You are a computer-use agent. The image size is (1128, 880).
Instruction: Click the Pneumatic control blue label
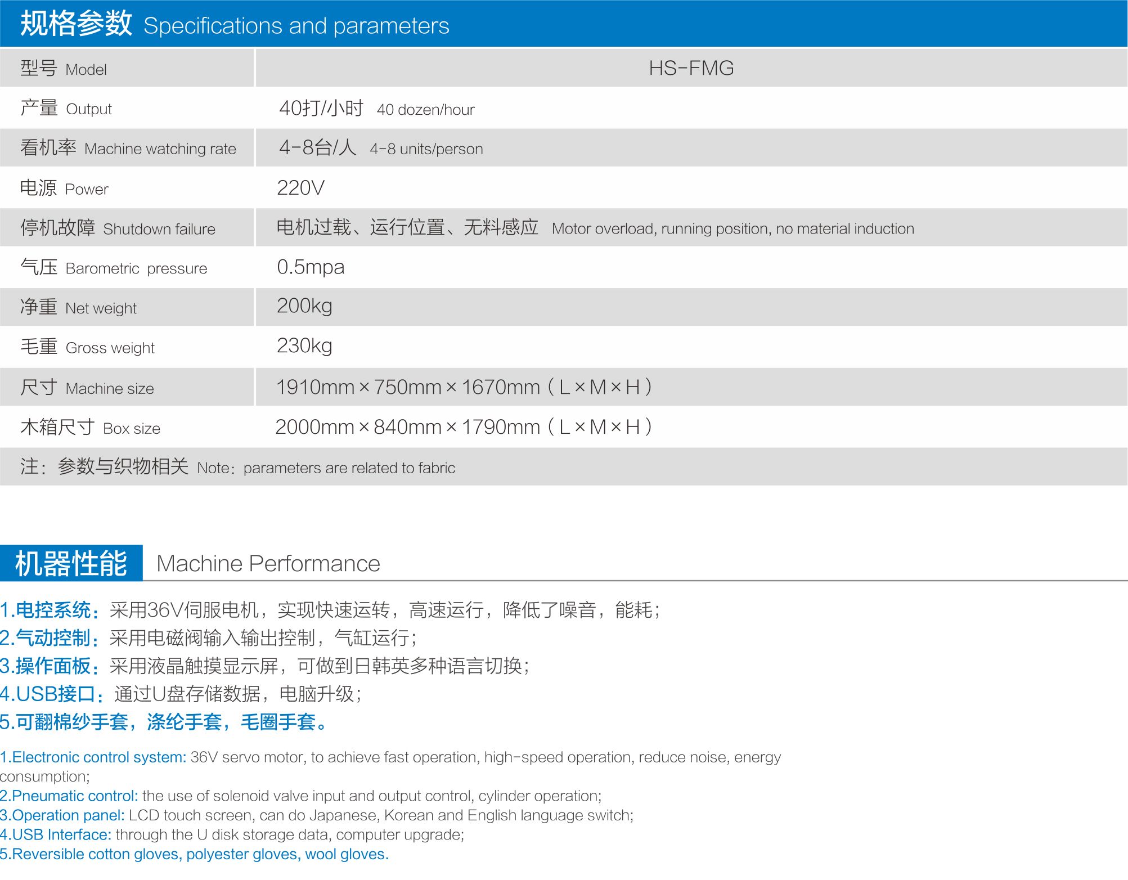click(69, 796)
